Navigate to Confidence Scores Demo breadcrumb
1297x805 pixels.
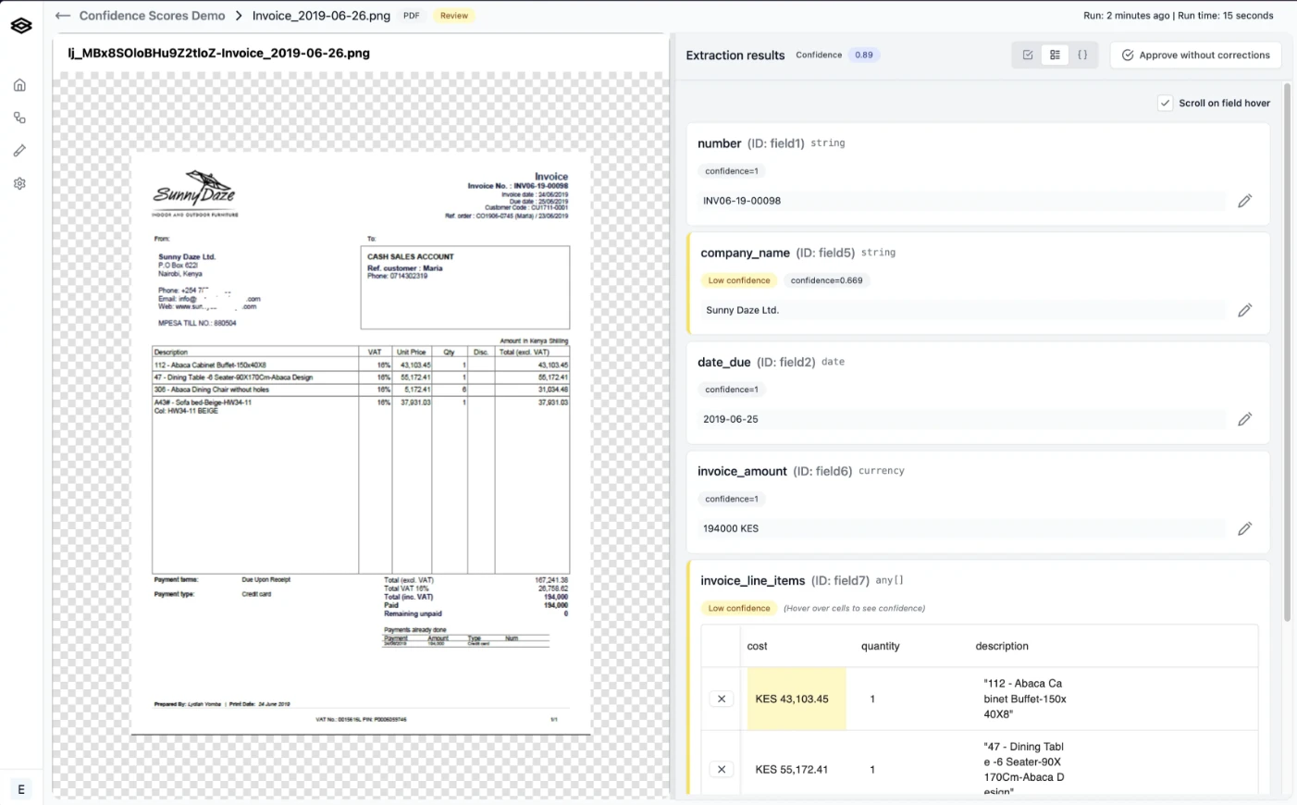click(152, 16)
